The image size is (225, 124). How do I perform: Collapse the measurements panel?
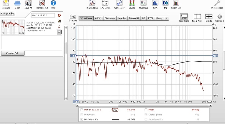click(7, 14)
